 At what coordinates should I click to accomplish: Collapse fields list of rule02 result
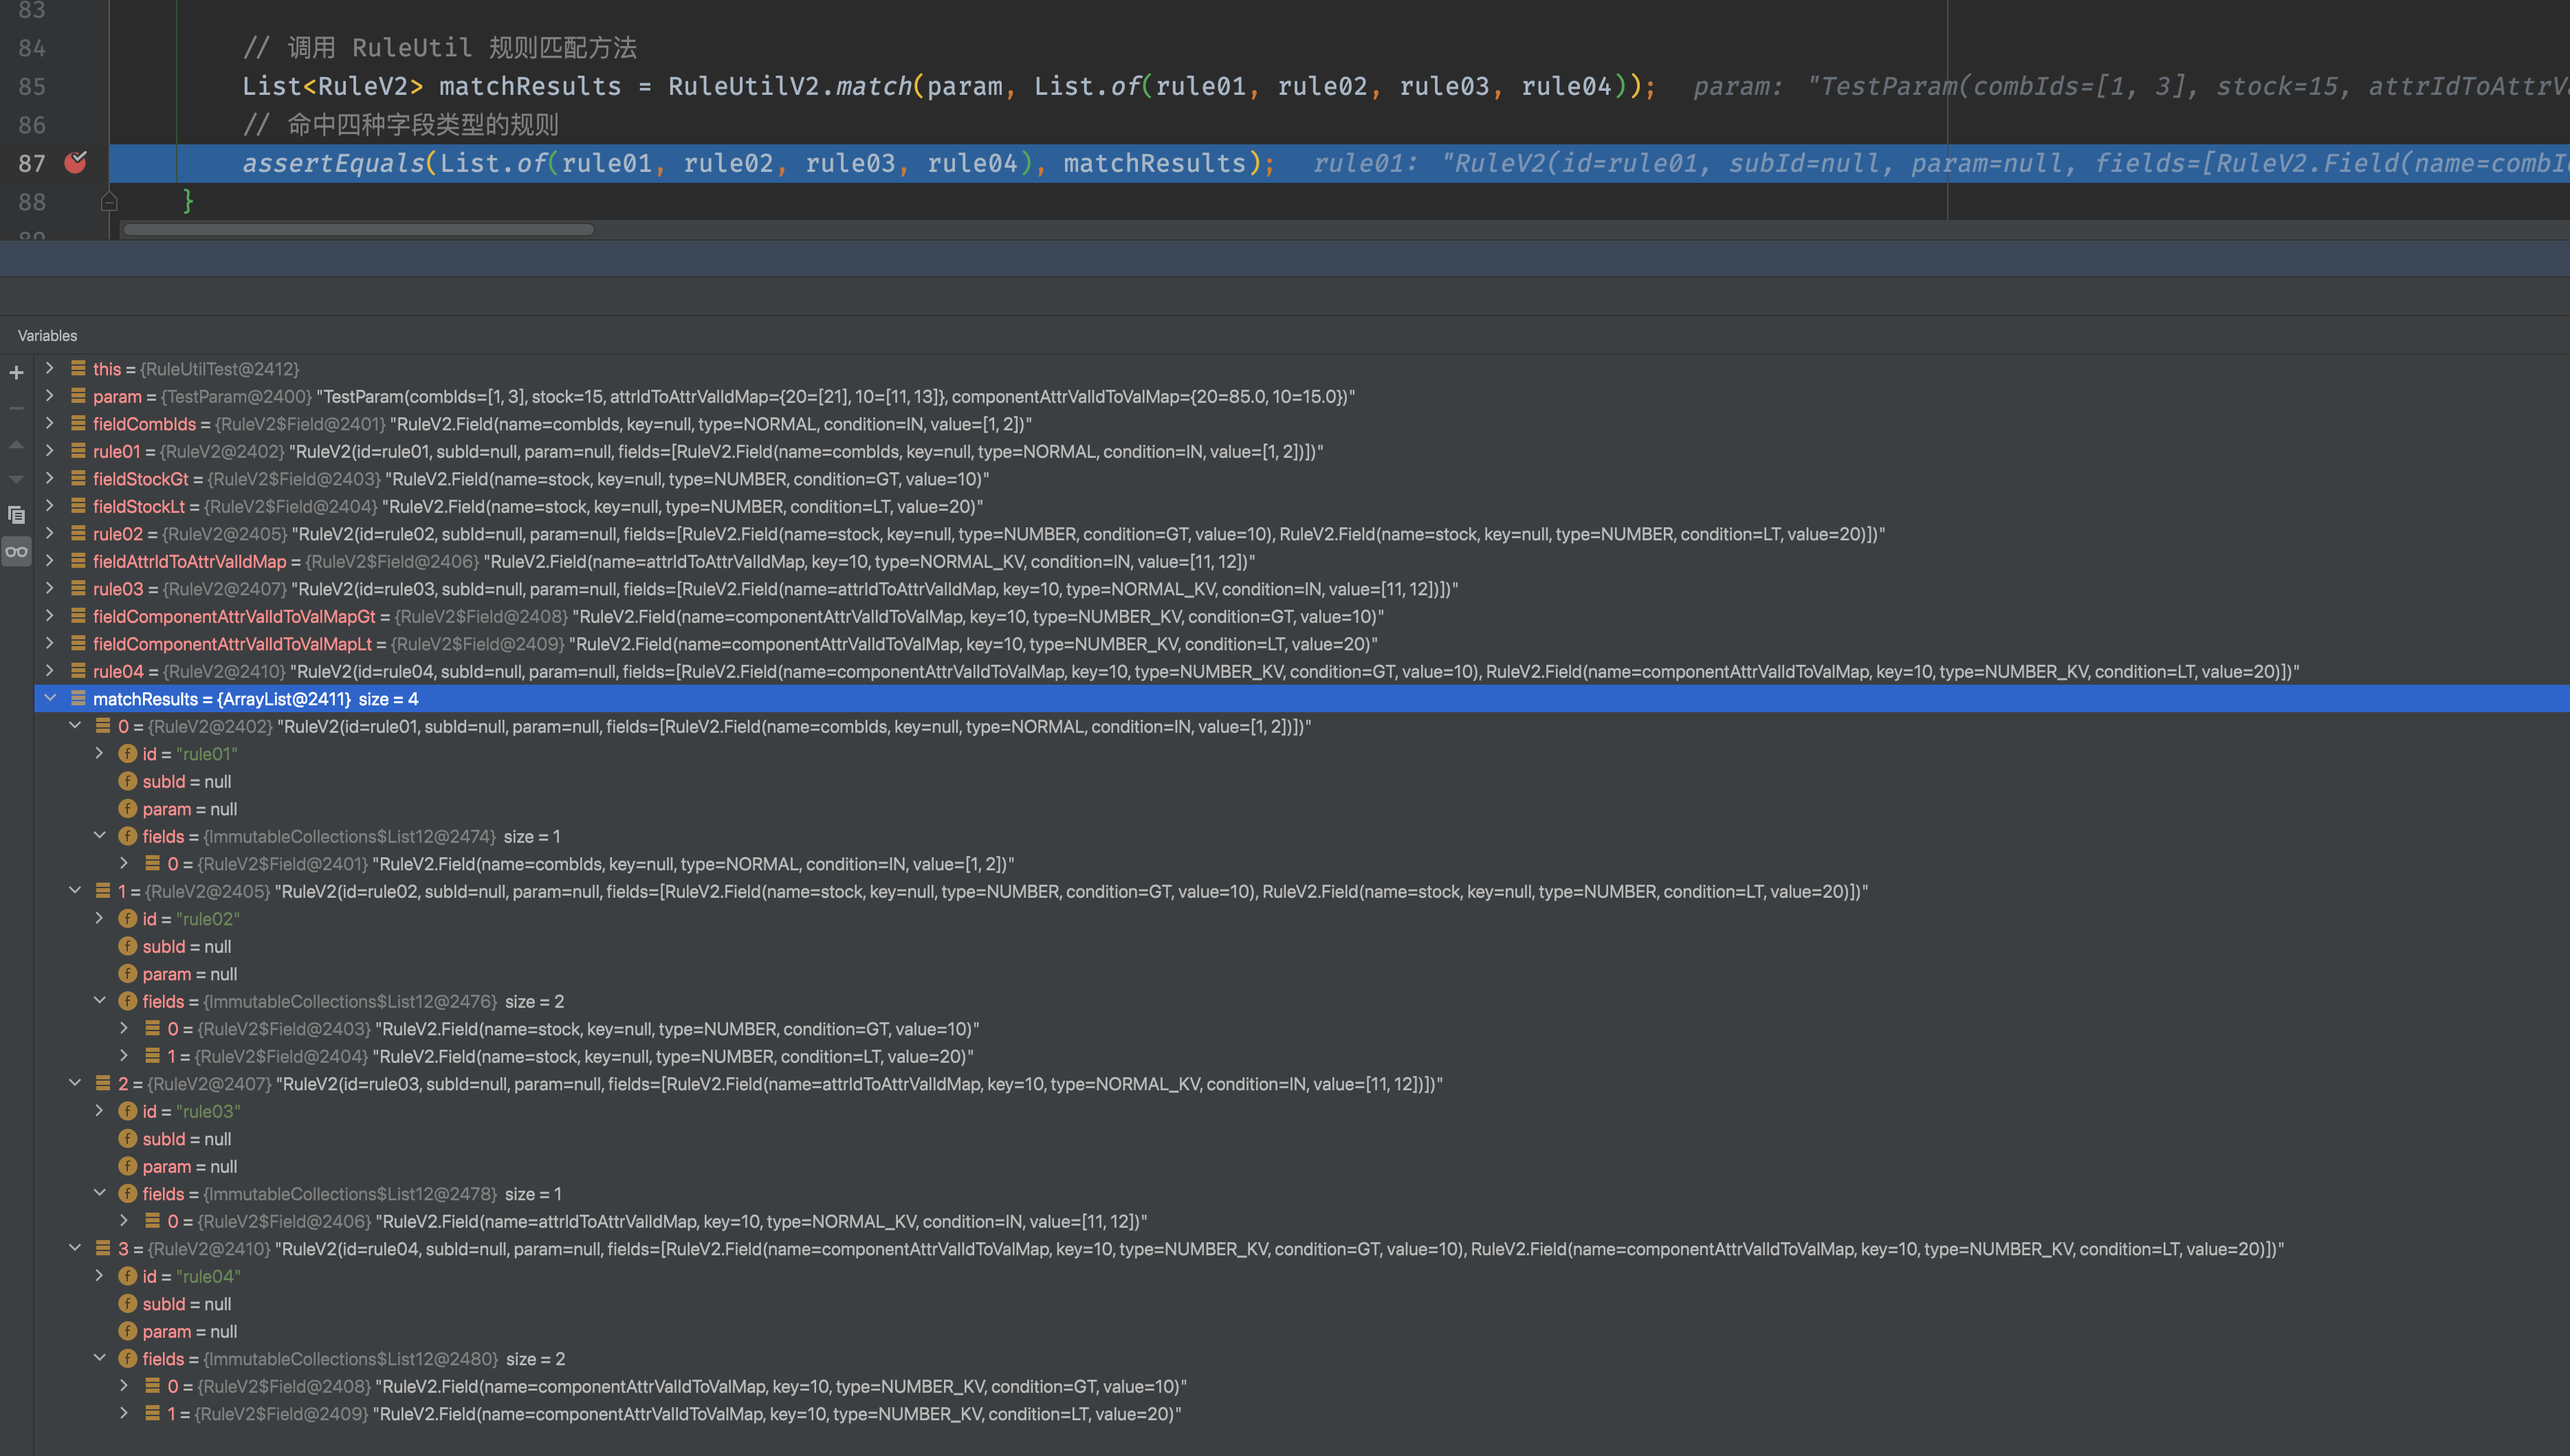coord(99,1000)
